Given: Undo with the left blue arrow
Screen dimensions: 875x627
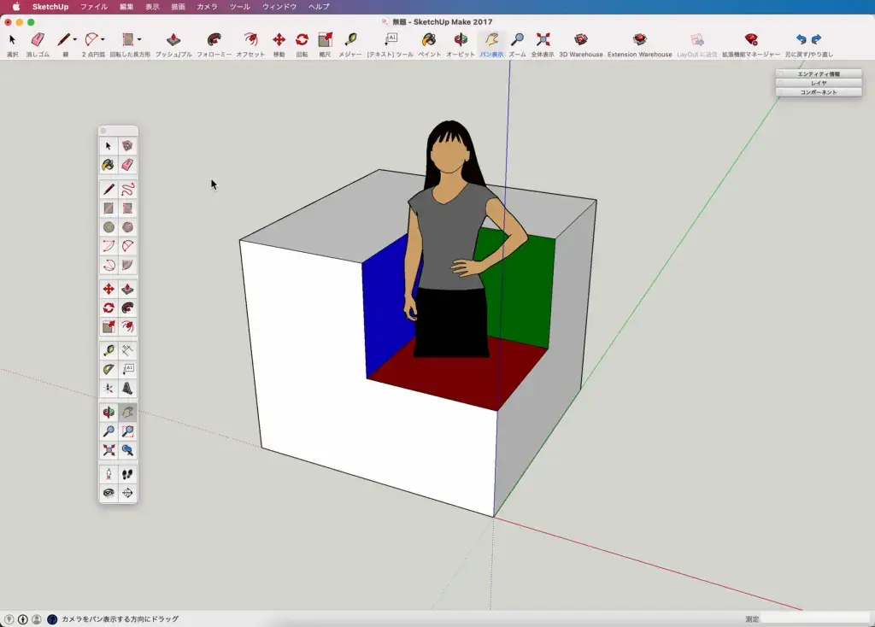Looking at the screenshot, I should click(x=802, y=39).
